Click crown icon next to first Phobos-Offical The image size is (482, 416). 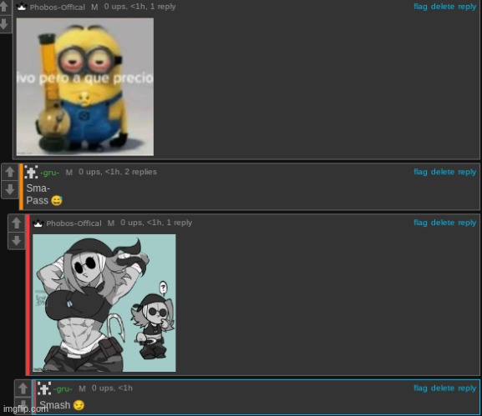(22, 7)
